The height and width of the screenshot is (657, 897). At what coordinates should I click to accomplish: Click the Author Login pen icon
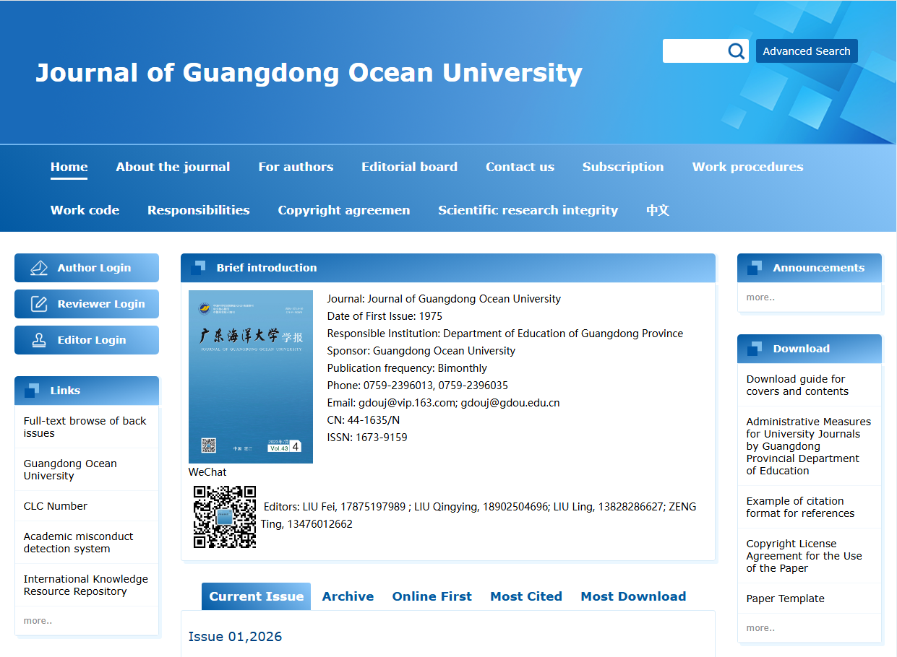[39, 268]
